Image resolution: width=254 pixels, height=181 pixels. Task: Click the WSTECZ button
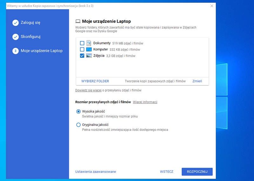(167, 172)
